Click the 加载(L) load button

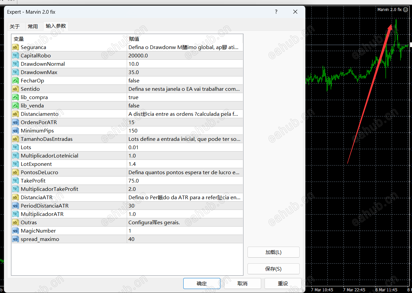[273, 252]
